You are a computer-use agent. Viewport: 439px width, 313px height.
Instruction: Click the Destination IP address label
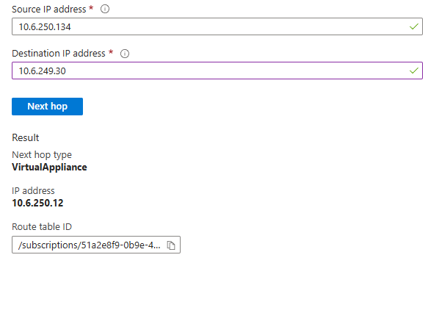click(59, 53)
